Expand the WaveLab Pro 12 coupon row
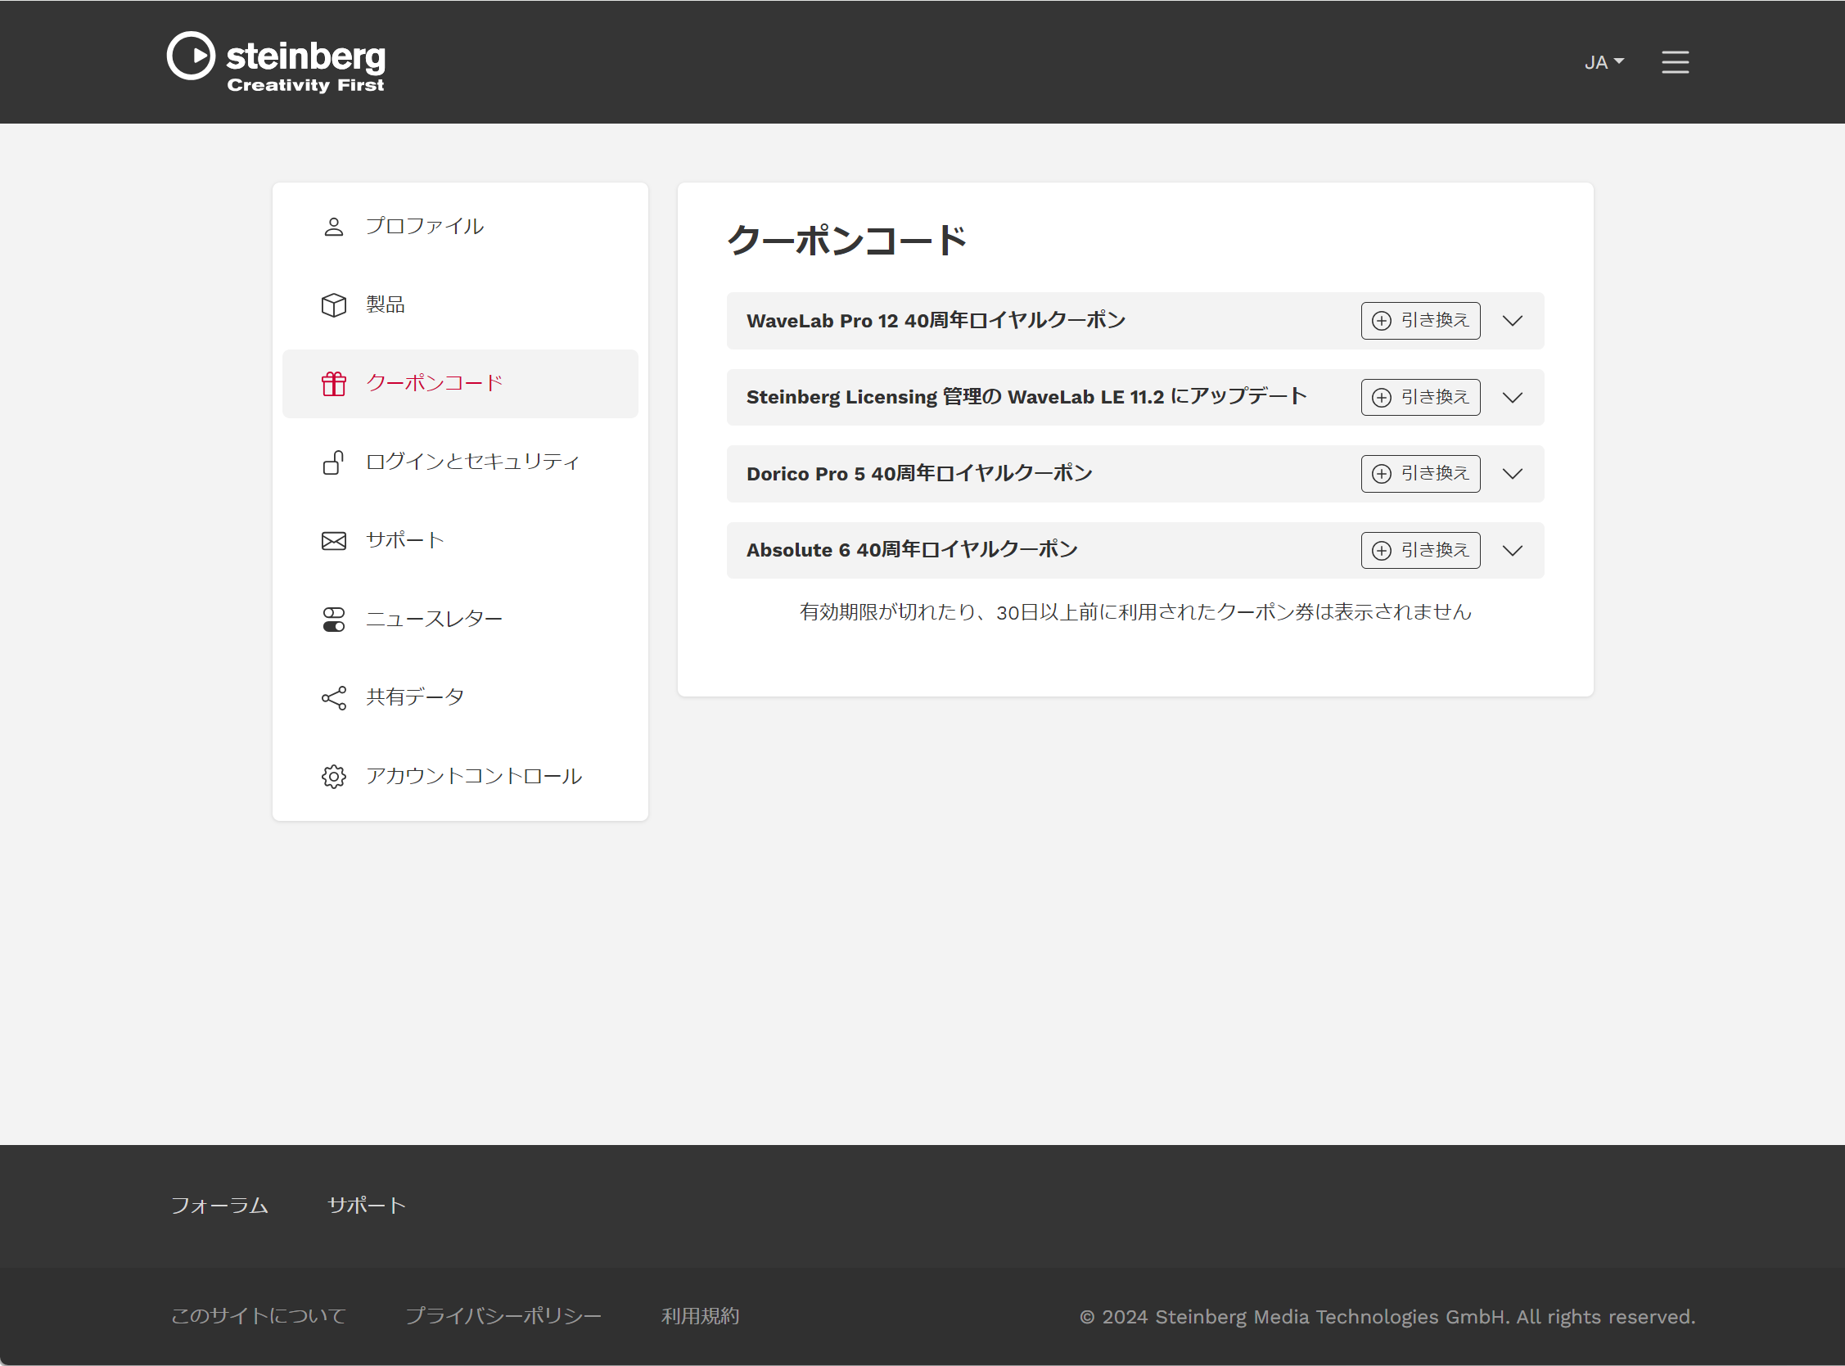The height and width of the screenshot is (1366, 1845). (1512, 321)
